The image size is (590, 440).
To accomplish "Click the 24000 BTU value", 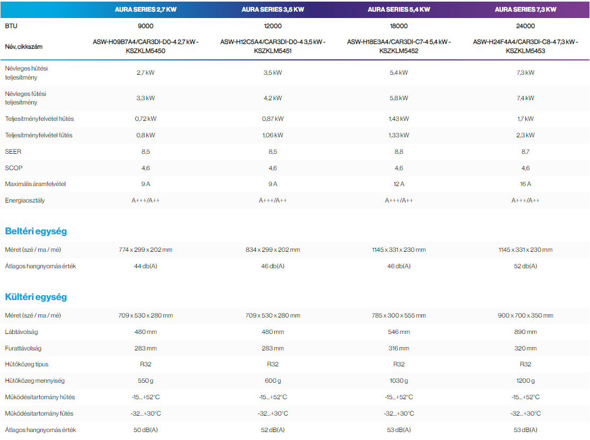I will pyautogui.click(x=525, y=26).
